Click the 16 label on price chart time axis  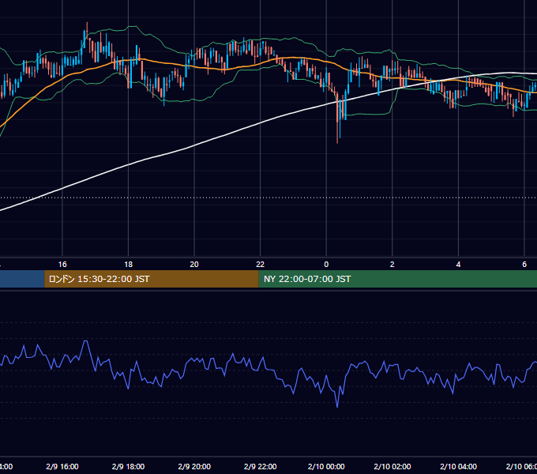[62, 265]
